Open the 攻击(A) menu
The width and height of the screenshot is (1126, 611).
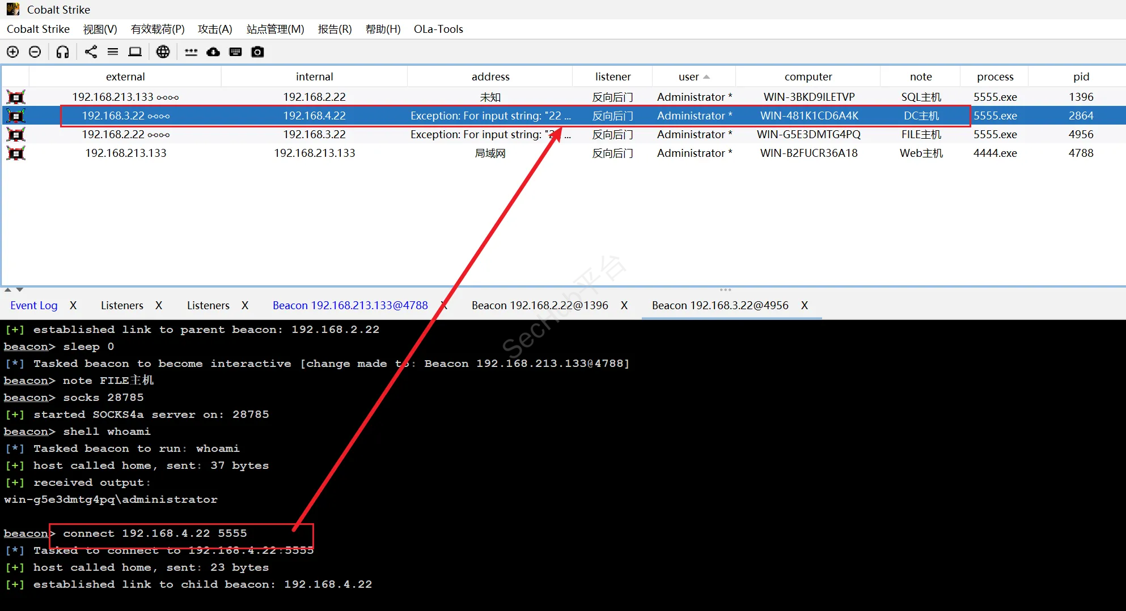click(215, 29)
